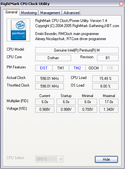Click the Current column header

point(45,96)
